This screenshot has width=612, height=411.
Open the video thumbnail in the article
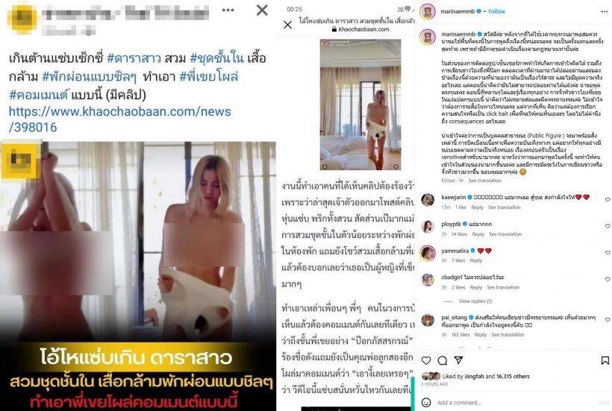click(x=360, y=104)
